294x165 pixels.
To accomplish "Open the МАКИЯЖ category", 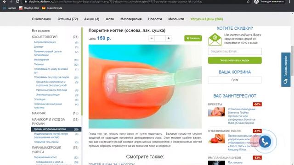I will click(39, 113).
